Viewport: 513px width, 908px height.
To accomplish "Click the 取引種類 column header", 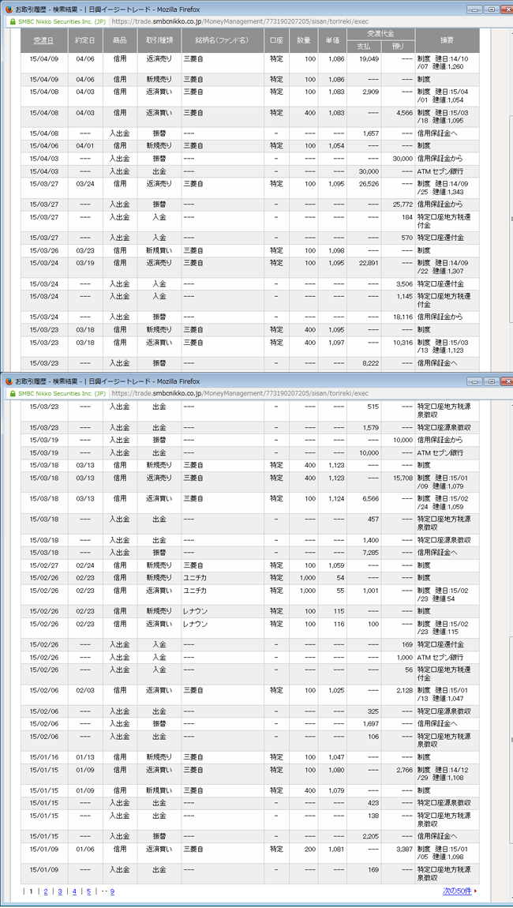I will coord(159,40).
